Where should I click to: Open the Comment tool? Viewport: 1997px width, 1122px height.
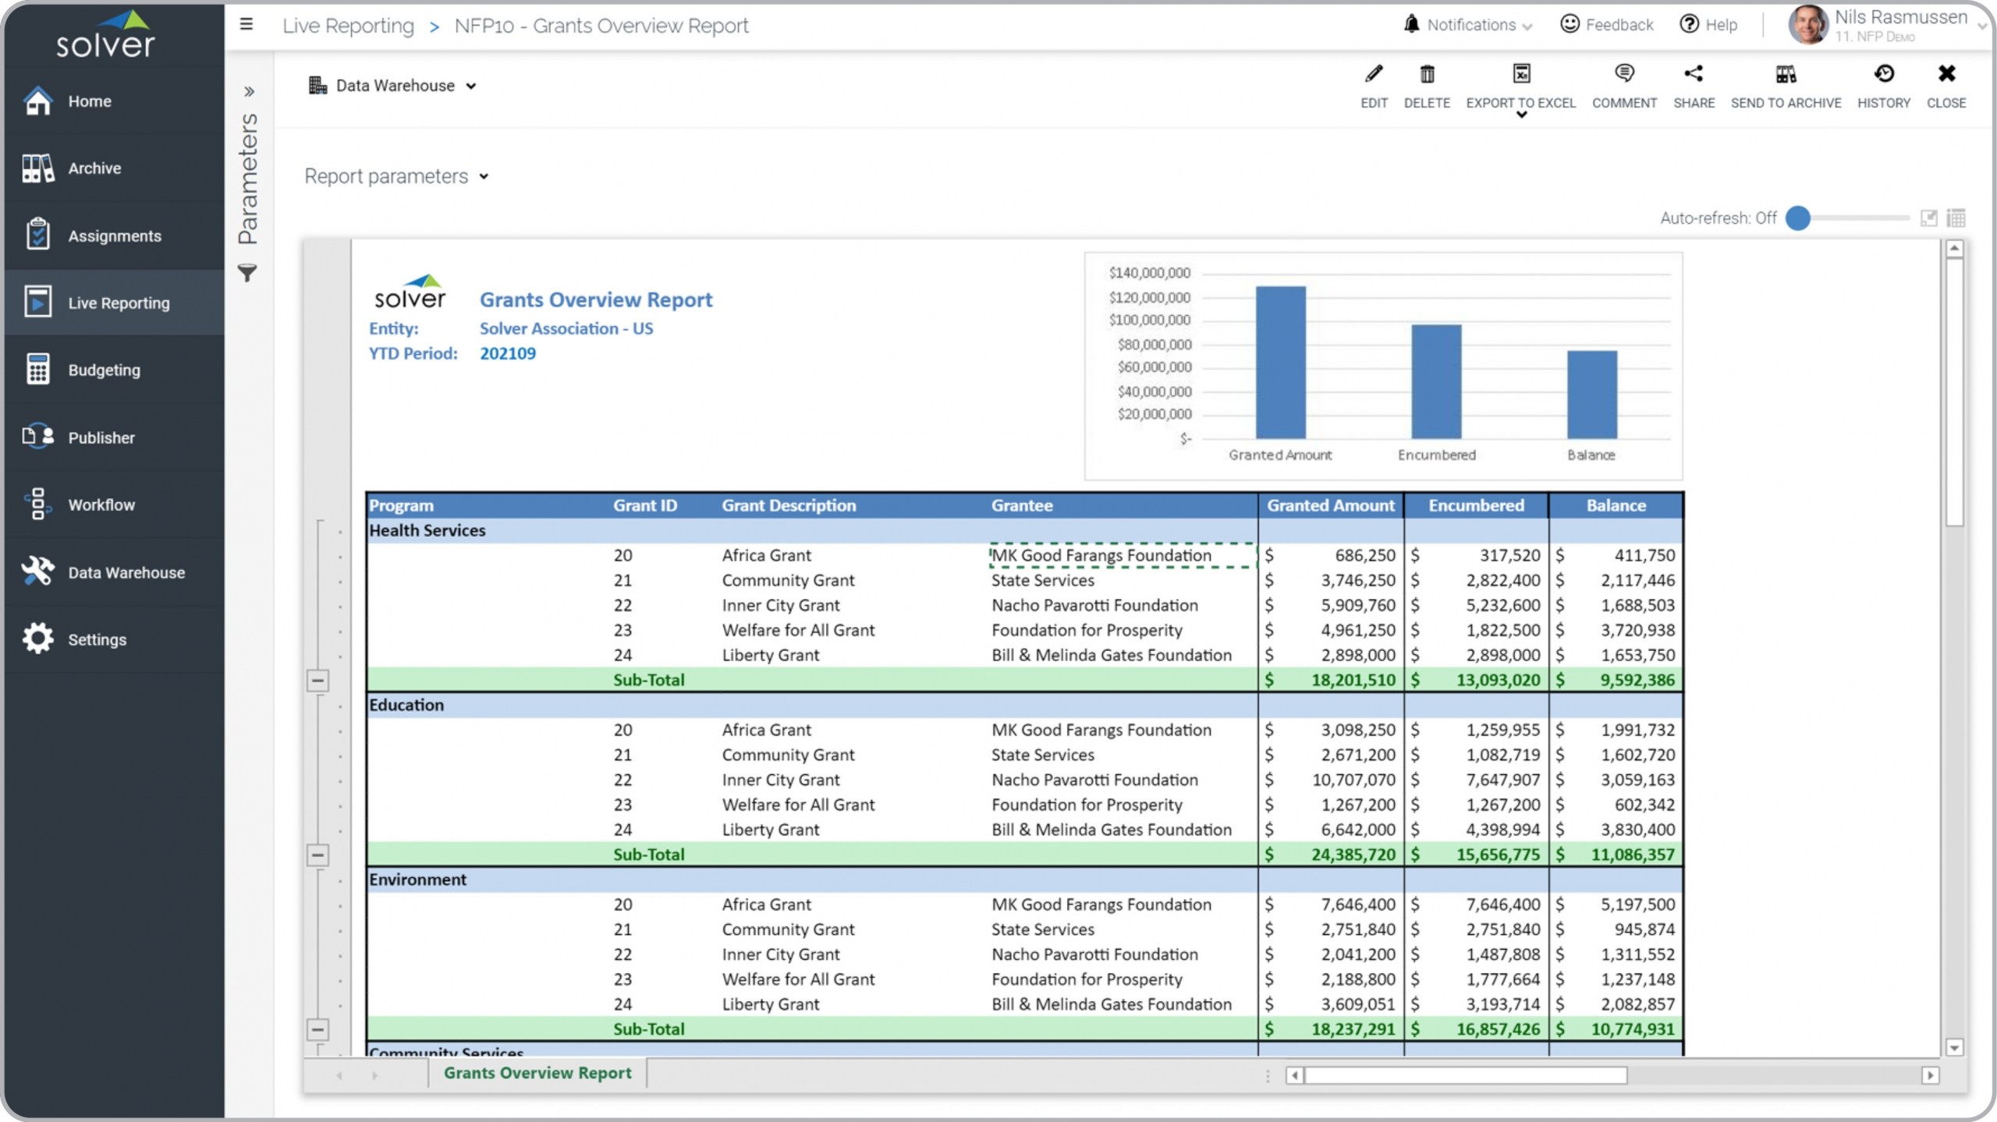tap(1624, 75)
